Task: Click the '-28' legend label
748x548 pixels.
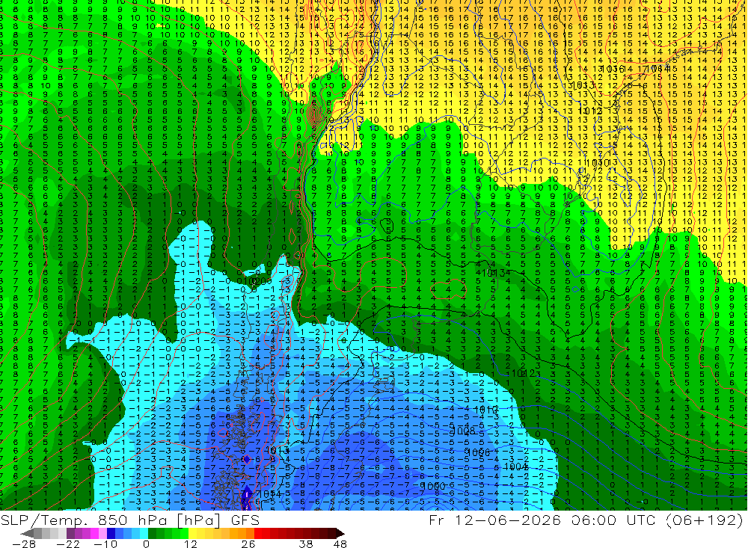Action: [x=24, y=544]
